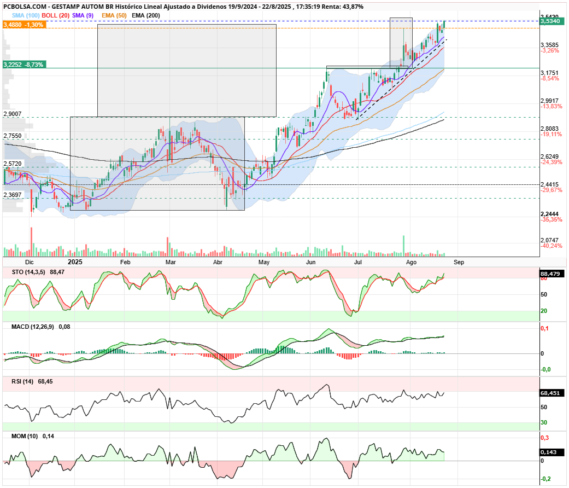Click the -8,54% percentage label
Viewport: 569px width, 488px height.
click(x=550, y=78)
